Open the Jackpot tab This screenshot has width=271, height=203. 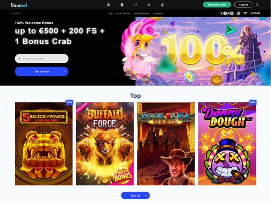158,13
